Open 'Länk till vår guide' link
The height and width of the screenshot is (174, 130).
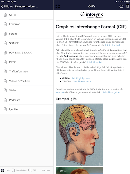coord(111,92)
